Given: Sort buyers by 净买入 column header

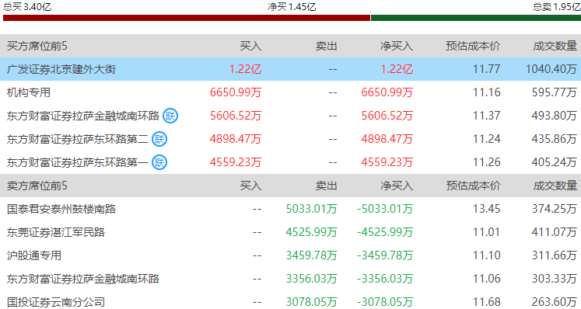Looking at the screenshot, I should pyautogui.click(x=397, y=46).
